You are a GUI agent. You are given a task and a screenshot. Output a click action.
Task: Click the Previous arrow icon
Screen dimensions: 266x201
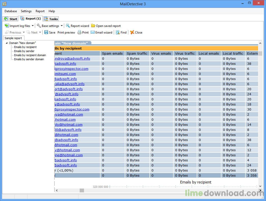[x=7, y=32]
